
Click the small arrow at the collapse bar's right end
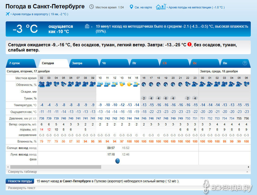[x=247, y=172]
